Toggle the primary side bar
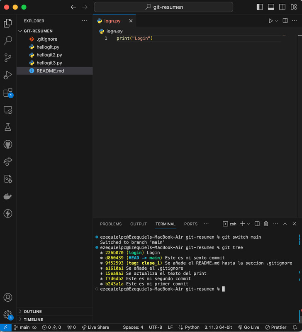Image resolution: width=302 pixels, height=332 pixels. (x=260, y=7)
